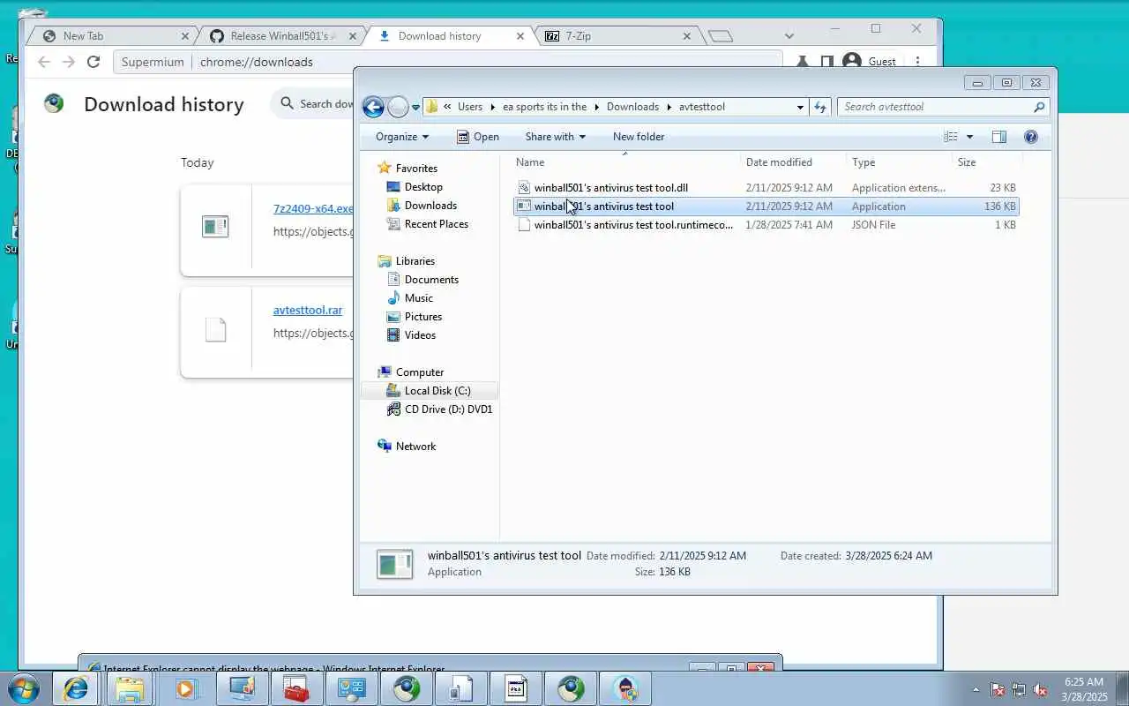Open Desktop in Favorites
1129x706 pixels.
[423, 187]
